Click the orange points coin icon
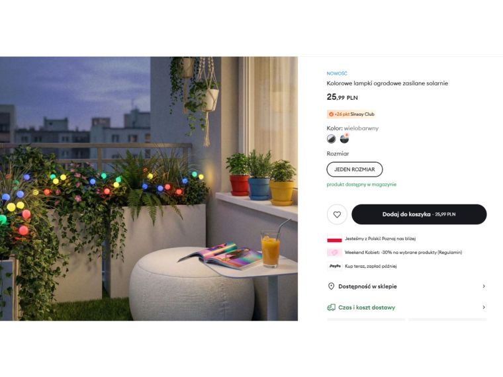The image size is (503, 377). coord(331,114)
